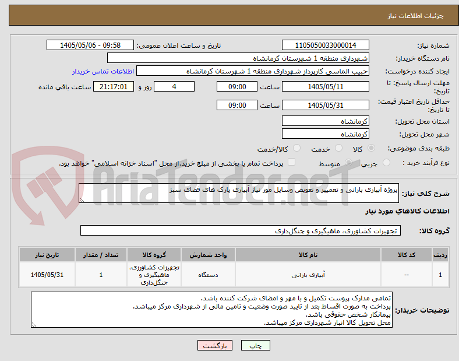Screen dimensions: 459x361
Task: Select the جزیی purchase type radio
Action: click(386, 163)
